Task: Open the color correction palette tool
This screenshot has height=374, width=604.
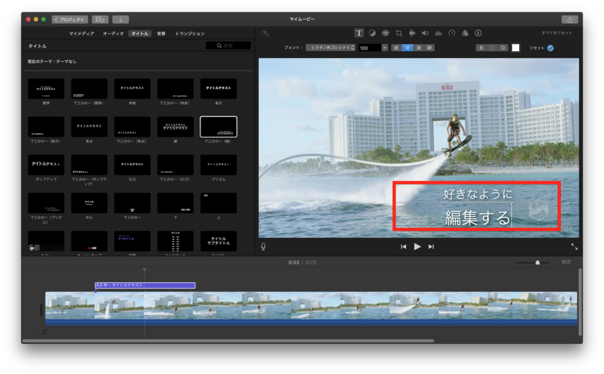Action: pos(385,33)
